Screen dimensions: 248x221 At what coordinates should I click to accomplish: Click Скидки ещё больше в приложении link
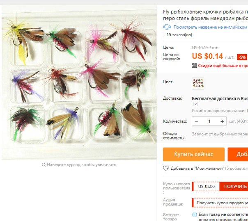(x=223, y=66)
